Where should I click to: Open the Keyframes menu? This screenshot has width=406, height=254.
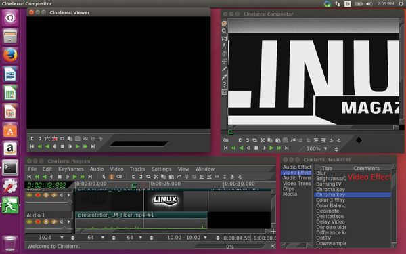[x=70, y=169]
